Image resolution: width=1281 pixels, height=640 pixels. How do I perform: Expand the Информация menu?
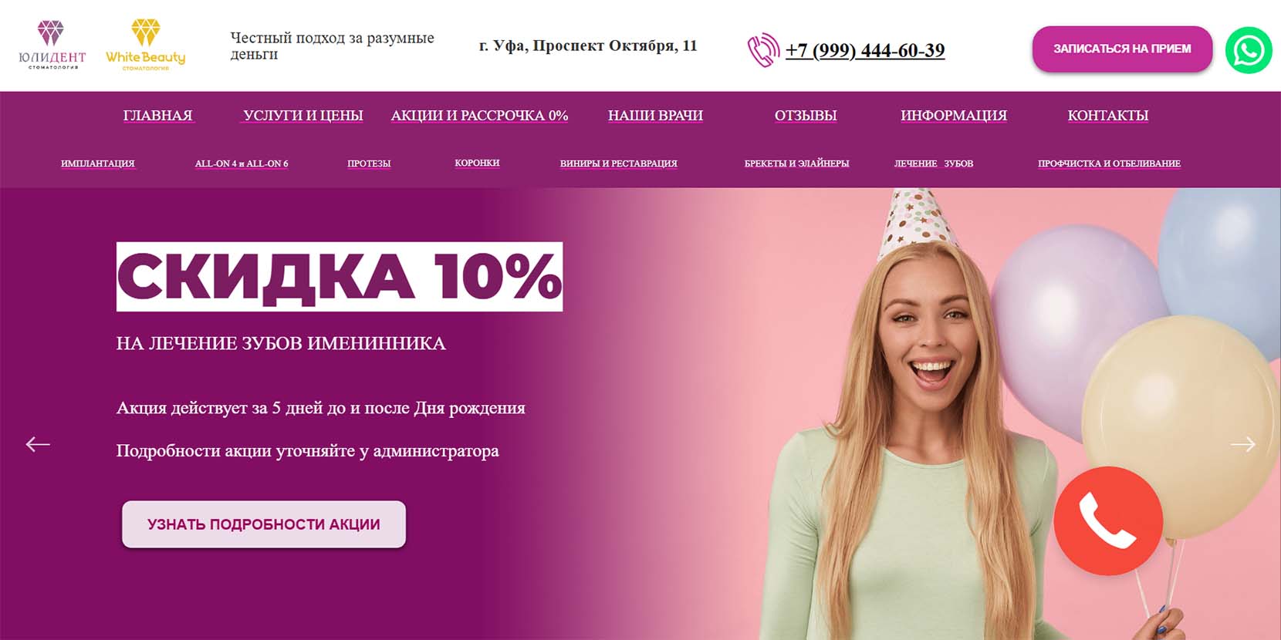pyautogui.click(x=954, y=116)
